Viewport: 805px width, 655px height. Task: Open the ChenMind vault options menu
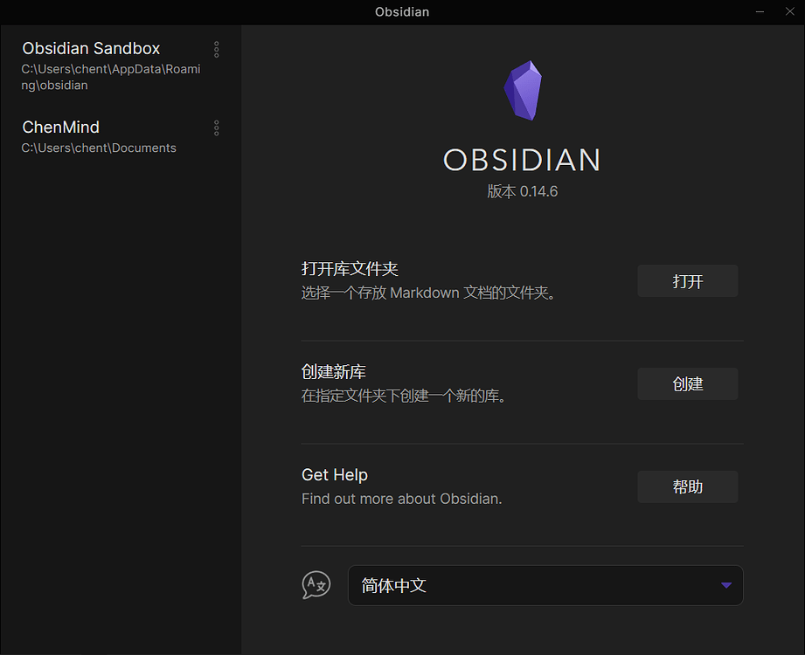coord(216,128)
